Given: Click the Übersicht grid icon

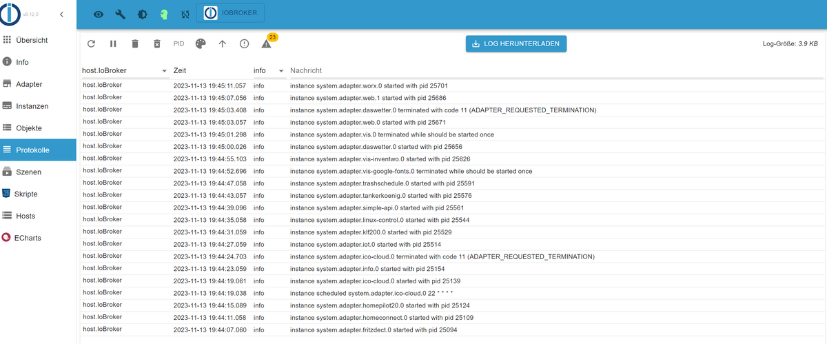Looking at the screenshot, I should coord(7,40).
